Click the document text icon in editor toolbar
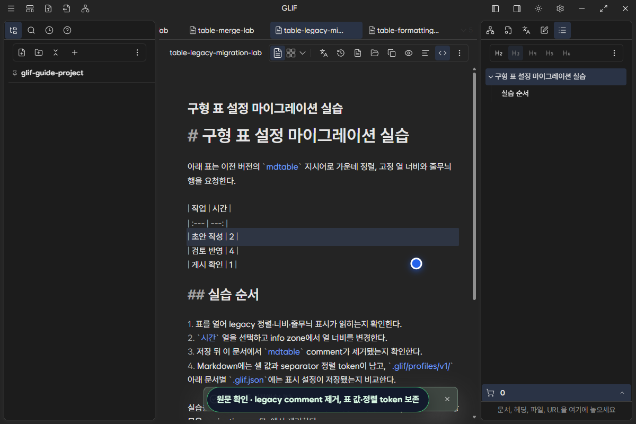 (x=358, y=53)
